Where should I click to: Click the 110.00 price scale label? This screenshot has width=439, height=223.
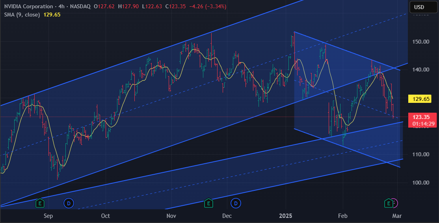coord(422,154)
